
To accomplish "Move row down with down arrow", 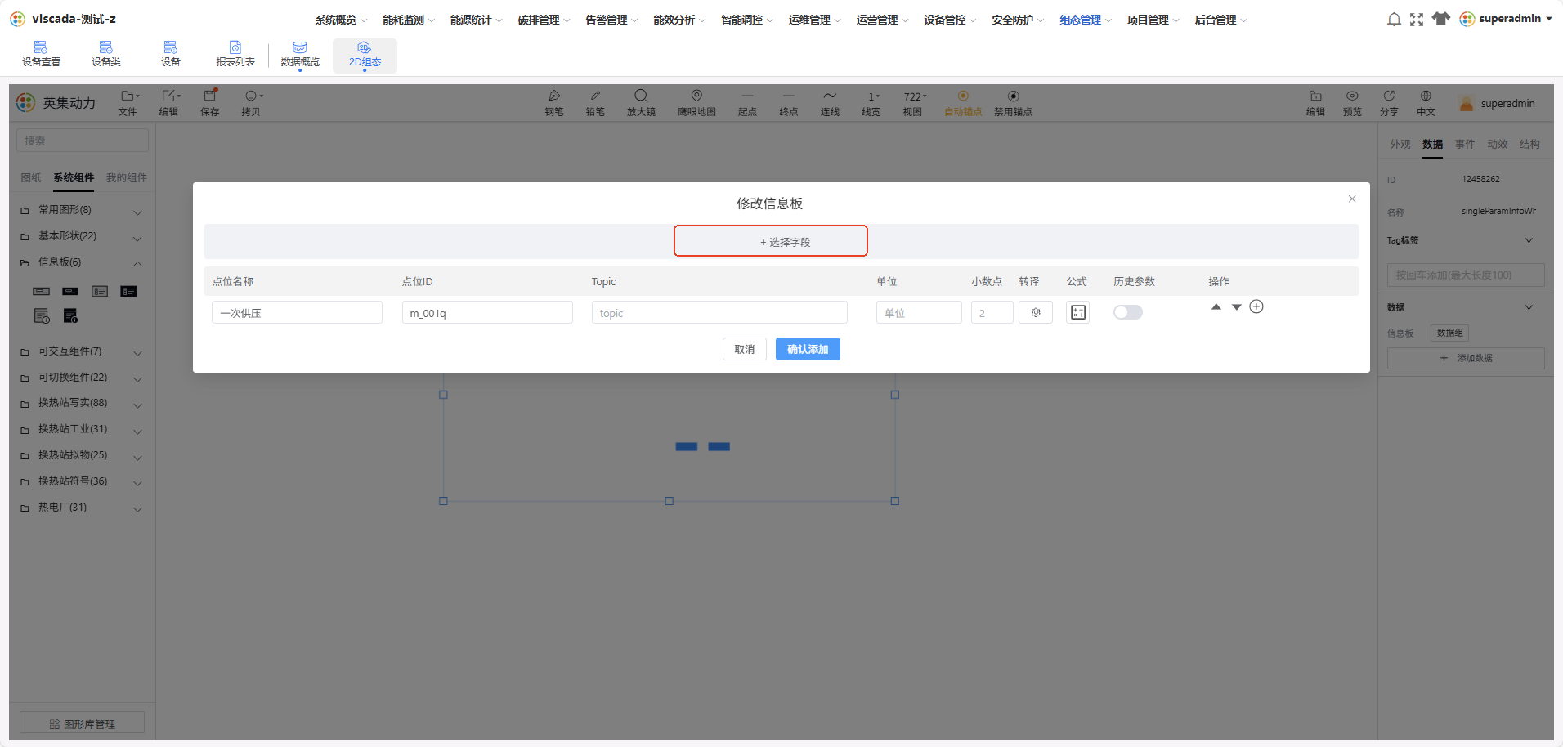I will (1237, 306).
